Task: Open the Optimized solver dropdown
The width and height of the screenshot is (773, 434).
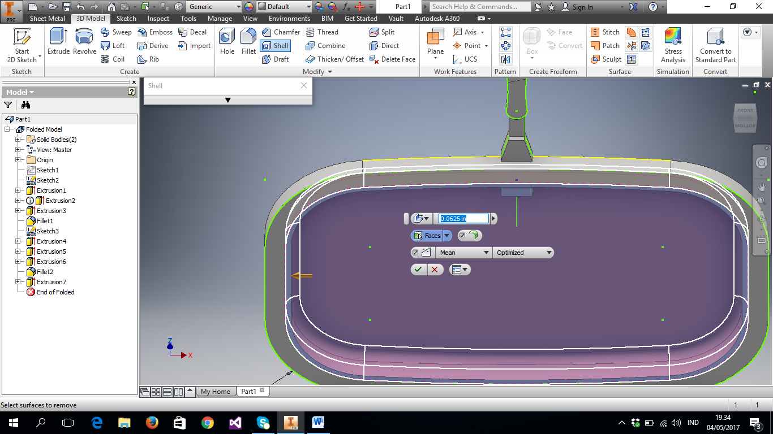Action: click(x=522, y=252)
